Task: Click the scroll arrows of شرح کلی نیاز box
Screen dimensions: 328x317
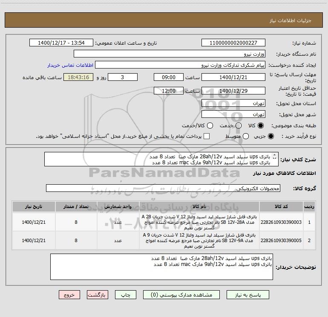Action: (275, 156)
